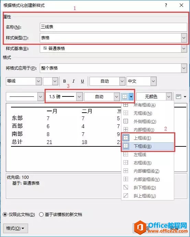Choose No Border 无框线(N)
This screenshot has width=190, height=237.
[147, 113]
